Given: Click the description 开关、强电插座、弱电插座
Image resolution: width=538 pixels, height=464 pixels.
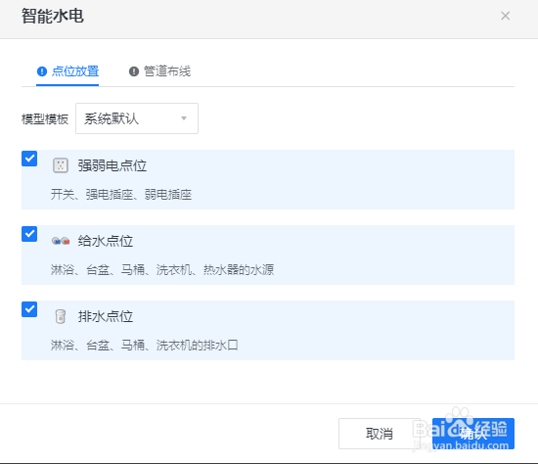Looking at the screenshot, I should coord(121,195).
